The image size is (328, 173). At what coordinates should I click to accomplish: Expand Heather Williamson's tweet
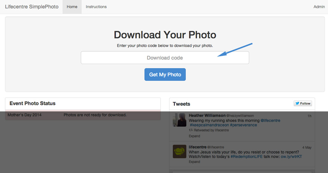click(194, 136)
